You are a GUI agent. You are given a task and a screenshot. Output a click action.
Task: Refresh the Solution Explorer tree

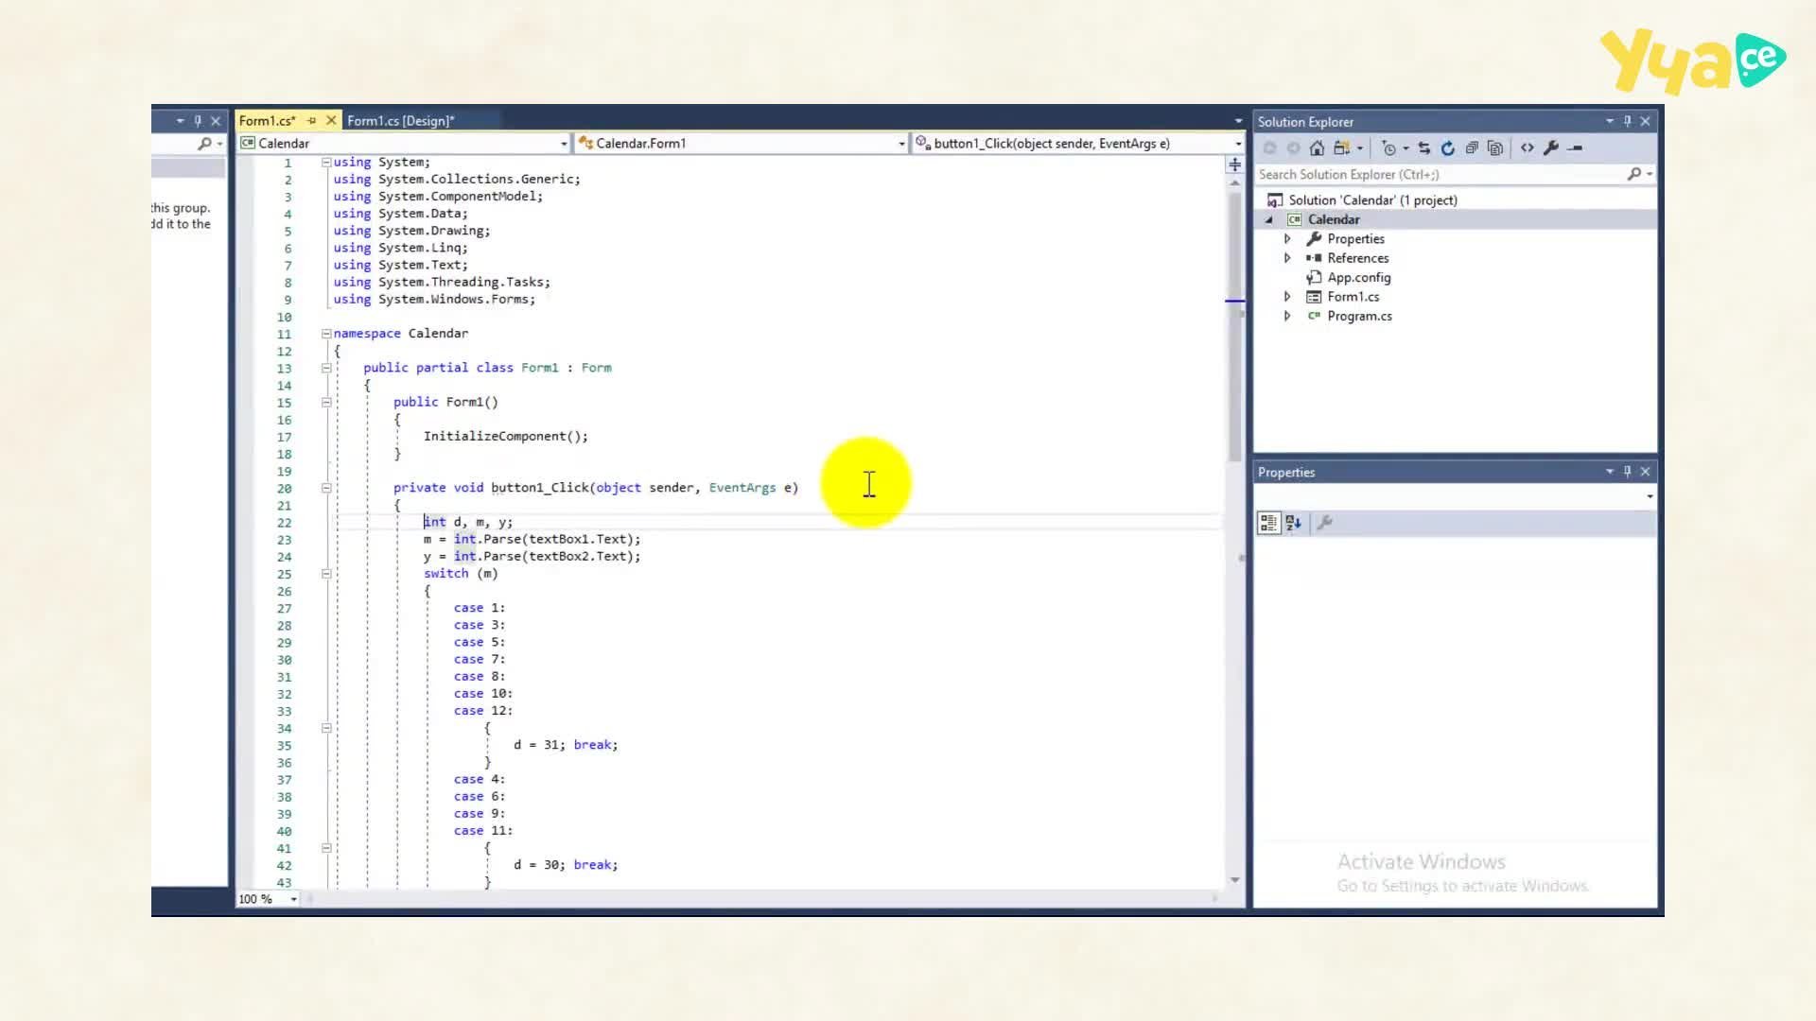click(x=1447, y=147)
